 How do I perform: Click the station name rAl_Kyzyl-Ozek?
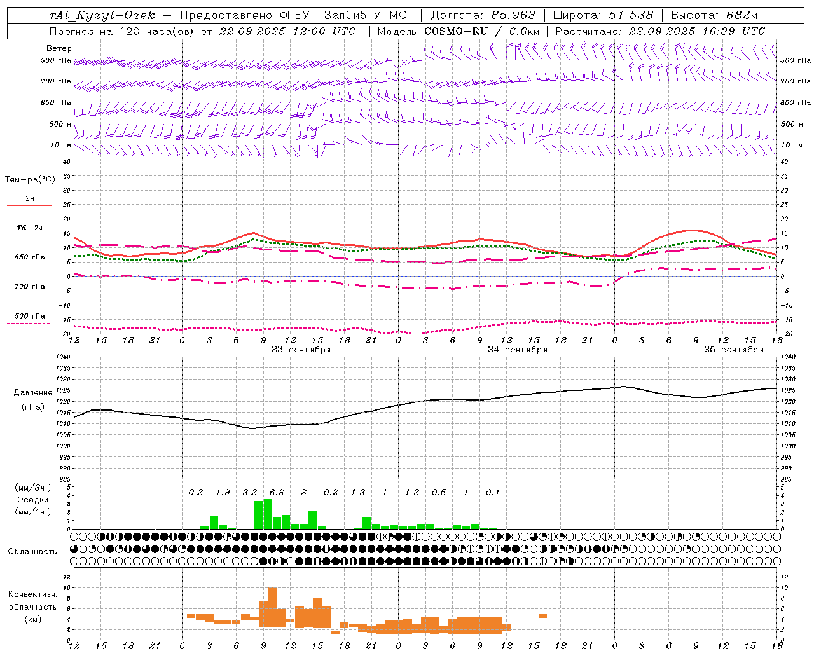click(x=102, y=15)
